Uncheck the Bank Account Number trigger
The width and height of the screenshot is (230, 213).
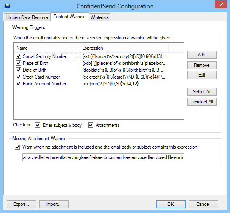(19, 84)
